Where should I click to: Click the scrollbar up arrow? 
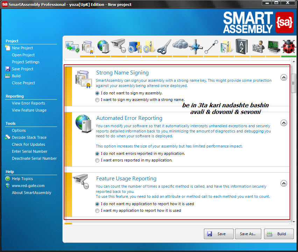(294, 62)
